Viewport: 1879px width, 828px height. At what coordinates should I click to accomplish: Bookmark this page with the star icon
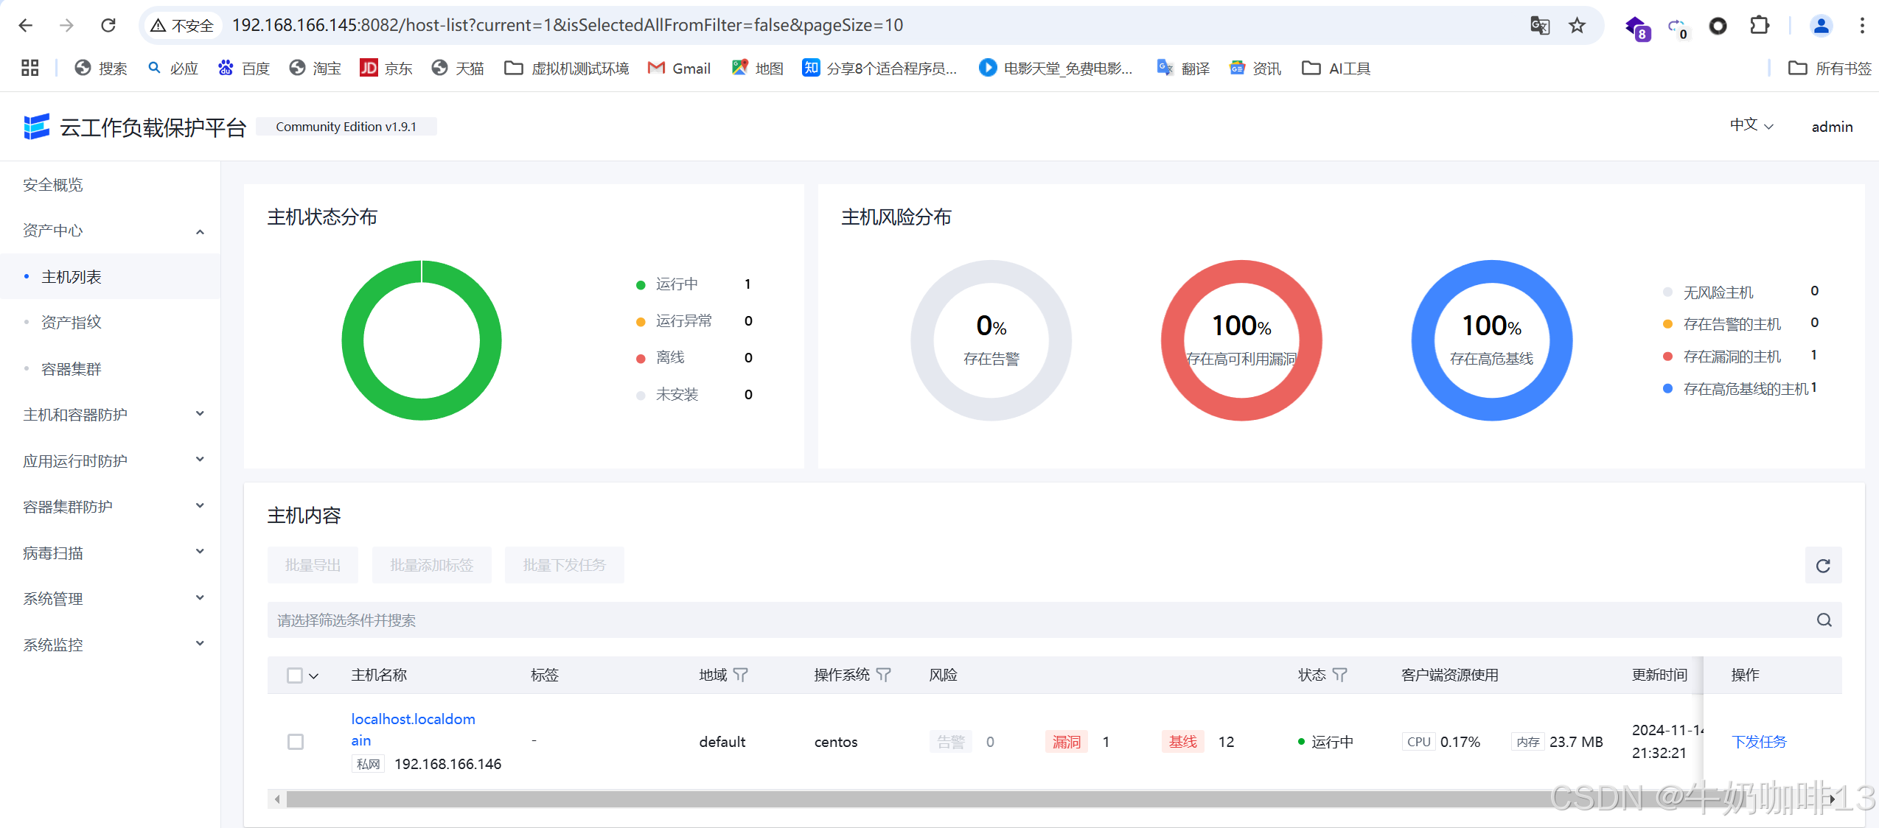1577,26
